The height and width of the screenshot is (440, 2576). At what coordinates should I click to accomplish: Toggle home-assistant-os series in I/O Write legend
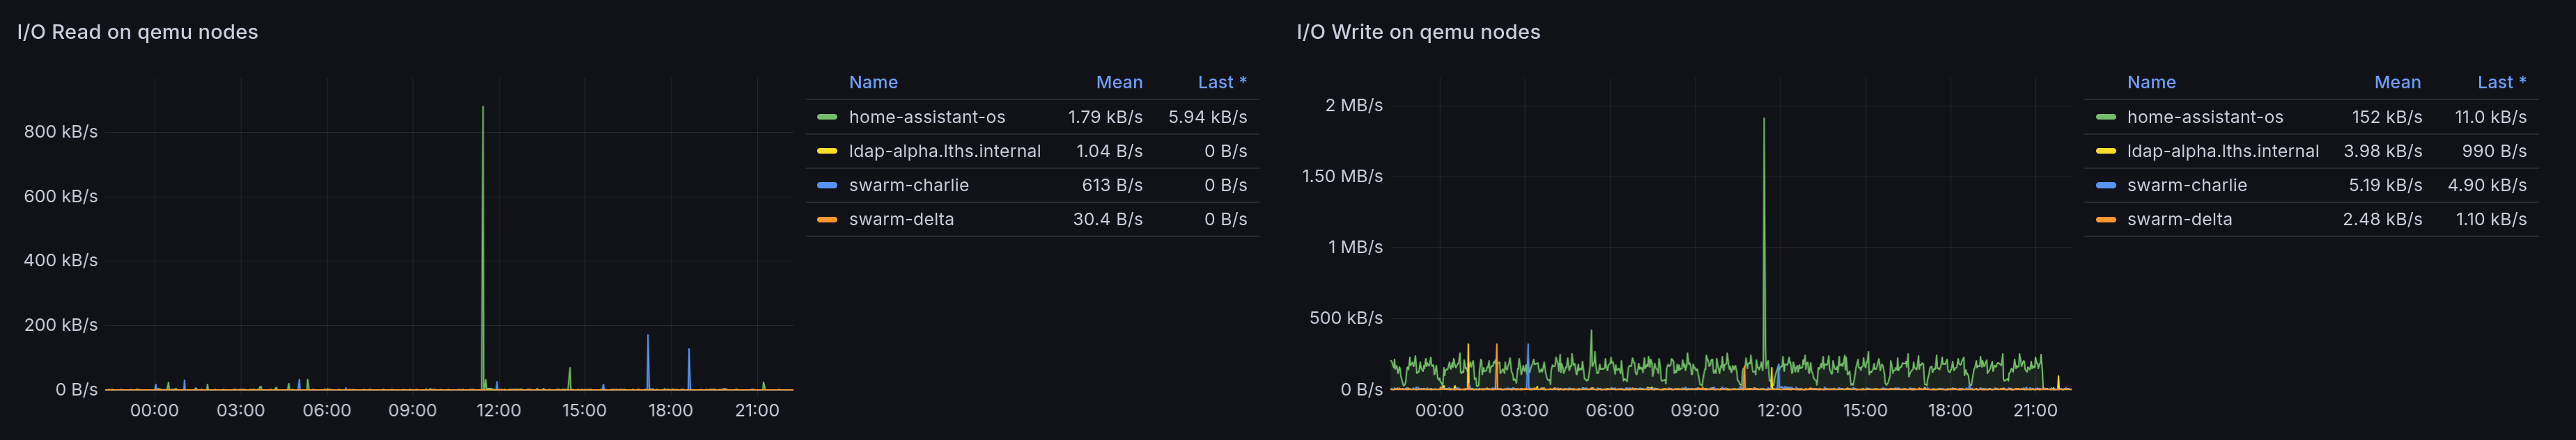click(2204, 117)
